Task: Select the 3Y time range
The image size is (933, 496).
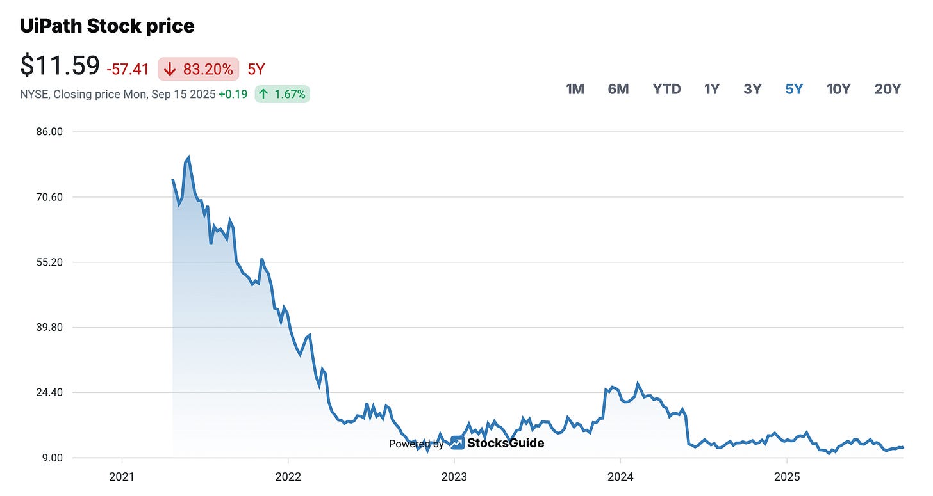Action: tap(752, 89)
